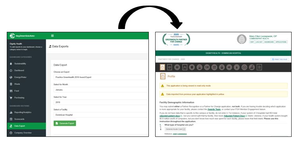300x144 pixels.
Task: Open the hamburger menu in KeyGreenSolutions header
Action: [x=53, y=36]
